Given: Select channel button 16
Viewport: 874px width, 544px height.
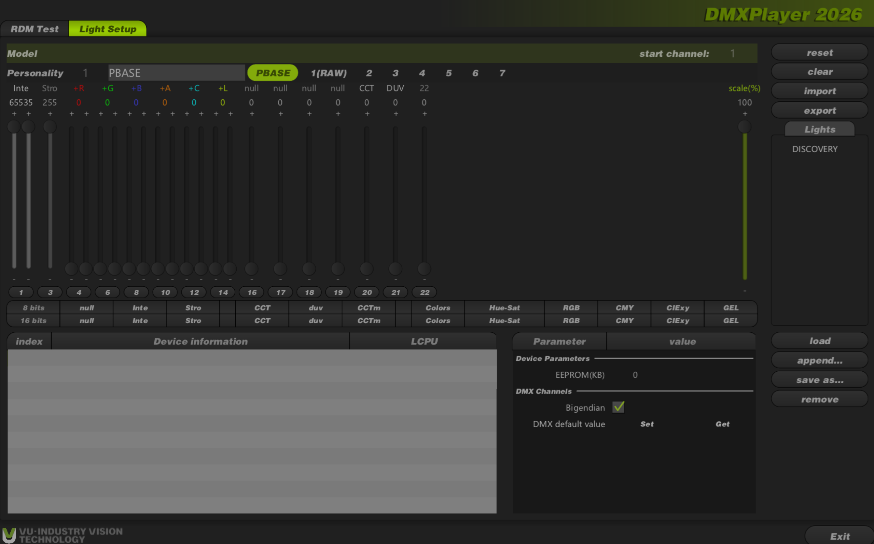Looking at the screenshot, I should point(252,292).
